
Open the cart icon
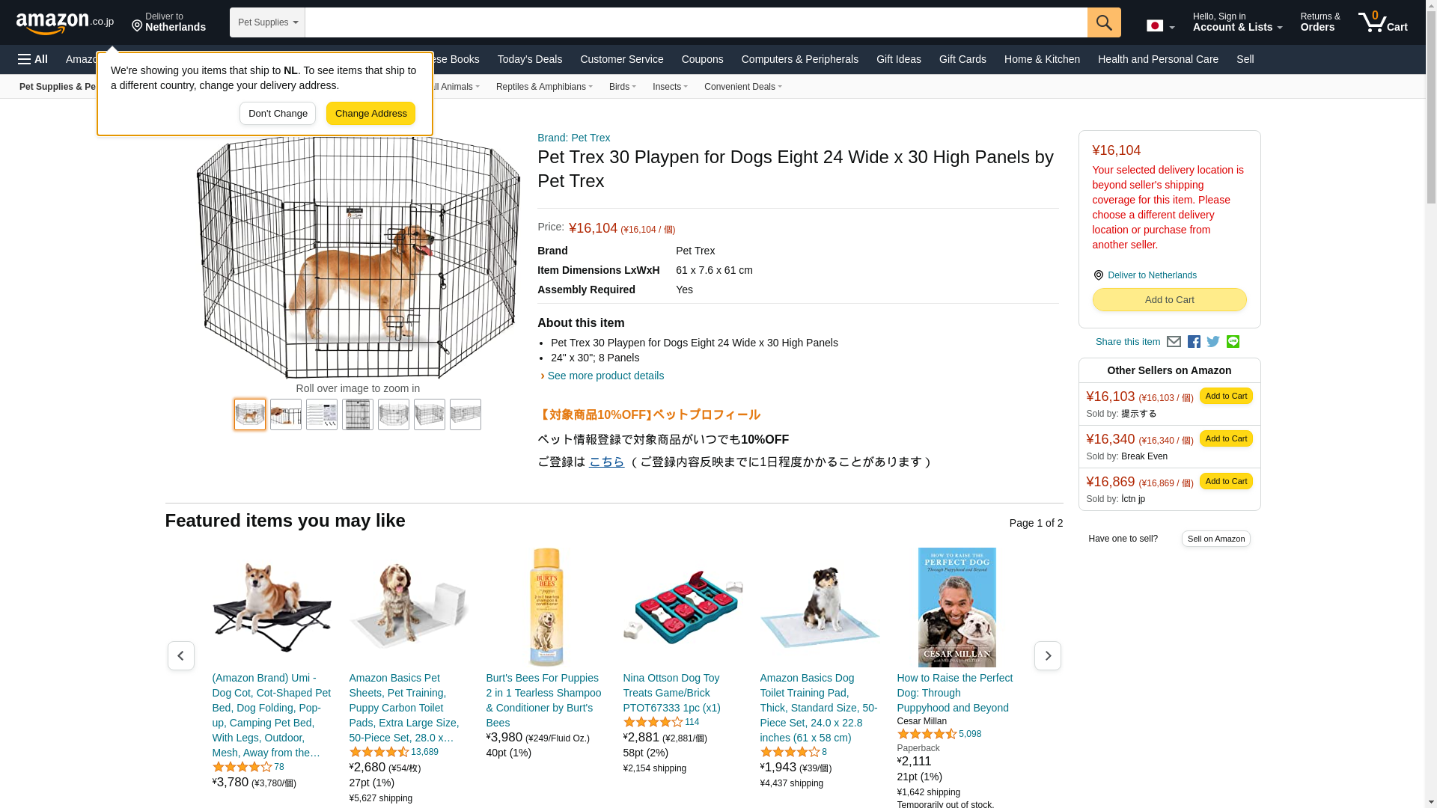[x=1382, y=22]
